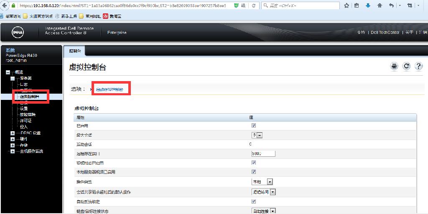Screen dimensions: 428x214
Task: Collapse the 服务器 tree node
Action: click(x=13, y=78)
